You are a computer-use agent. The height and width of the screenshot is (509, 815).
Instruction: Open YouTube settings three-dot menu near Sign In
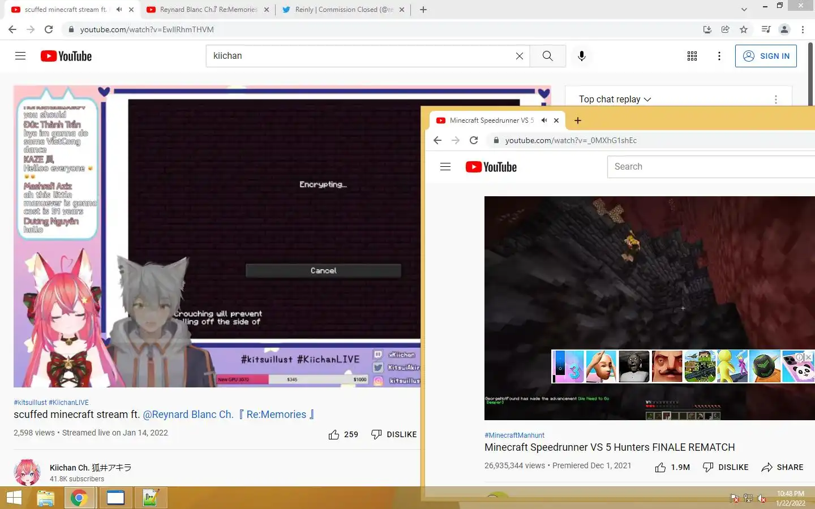(x=719, y=56)
